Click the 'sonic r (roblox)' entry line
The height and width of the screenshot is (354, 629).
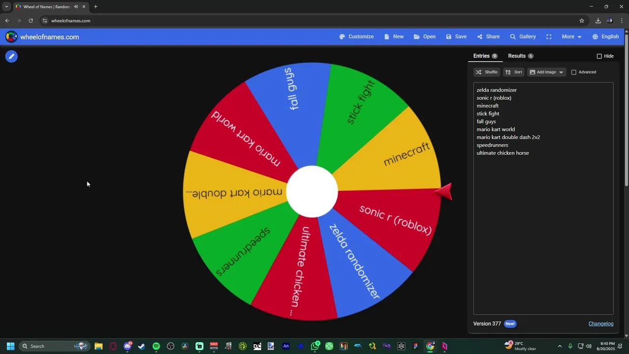point(494,98)
